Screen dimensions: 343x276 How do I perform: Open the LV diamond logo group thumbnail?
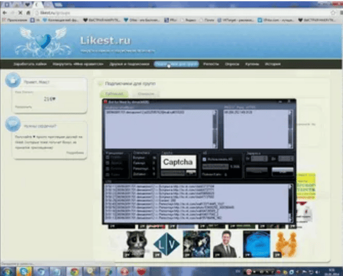167,244
